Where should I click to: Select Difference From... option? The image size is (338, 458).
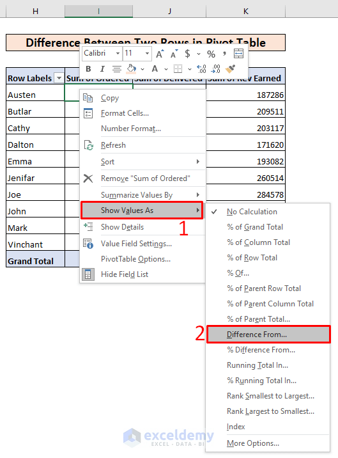click(x=268, y=335)
